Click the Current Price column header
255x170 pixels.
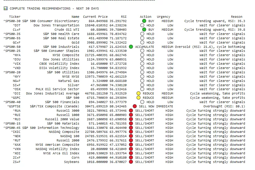pos(95,17)
